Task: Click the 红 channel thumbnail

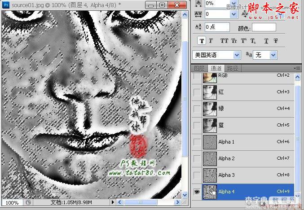Action: coord(210,92)
